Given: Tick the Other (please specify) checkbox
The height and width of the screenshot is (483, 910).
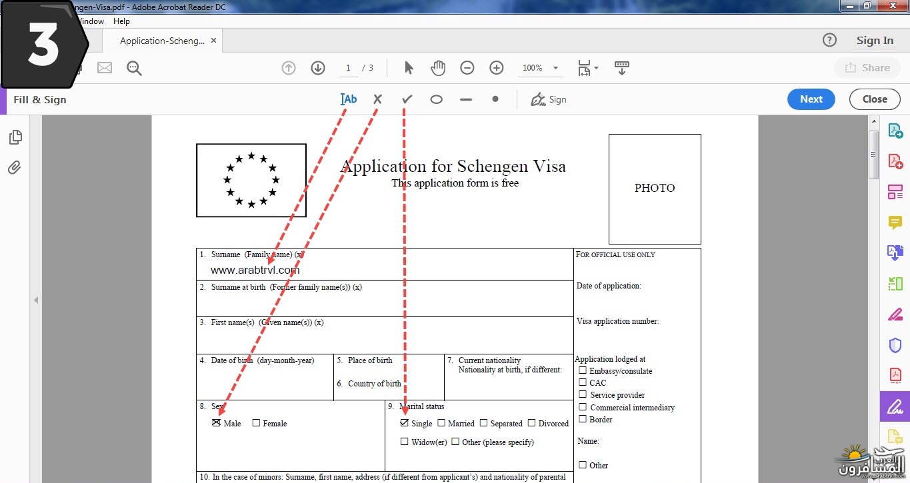Looking at the screenshot, I should click(x=455, y=441).
